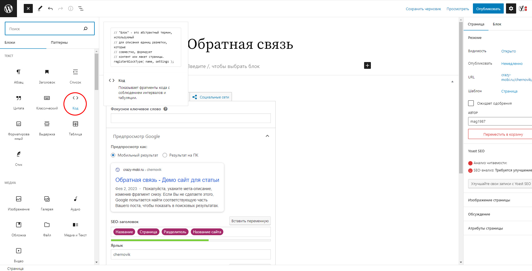Image resolution: width=532 pixels, height=271 pixels.
Task: Click the green SEO title progress bar
Action: click(160, 240)
